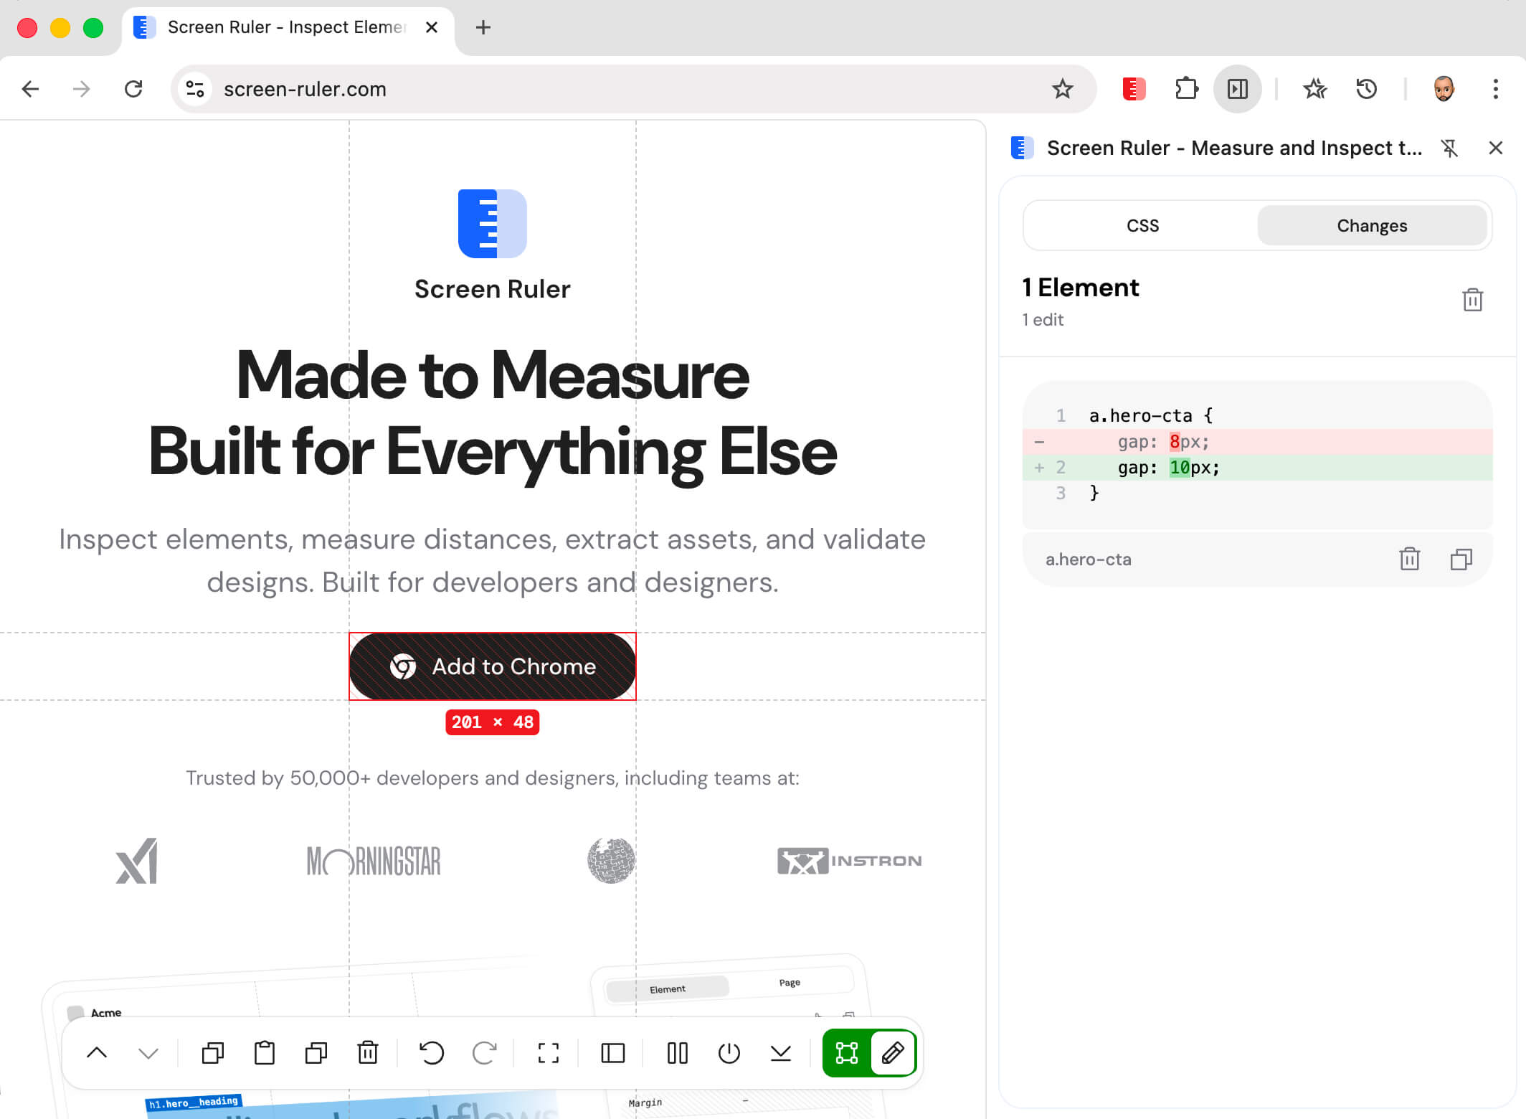Click the '1 Element' heading

click(x=1080, y=288)
